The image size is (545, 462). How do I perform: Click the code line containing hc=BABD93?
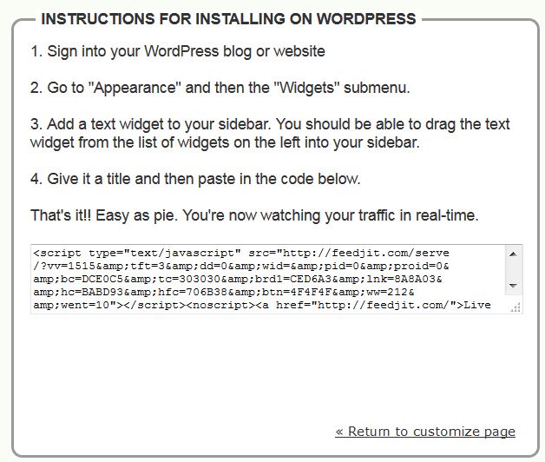[224, 292]
